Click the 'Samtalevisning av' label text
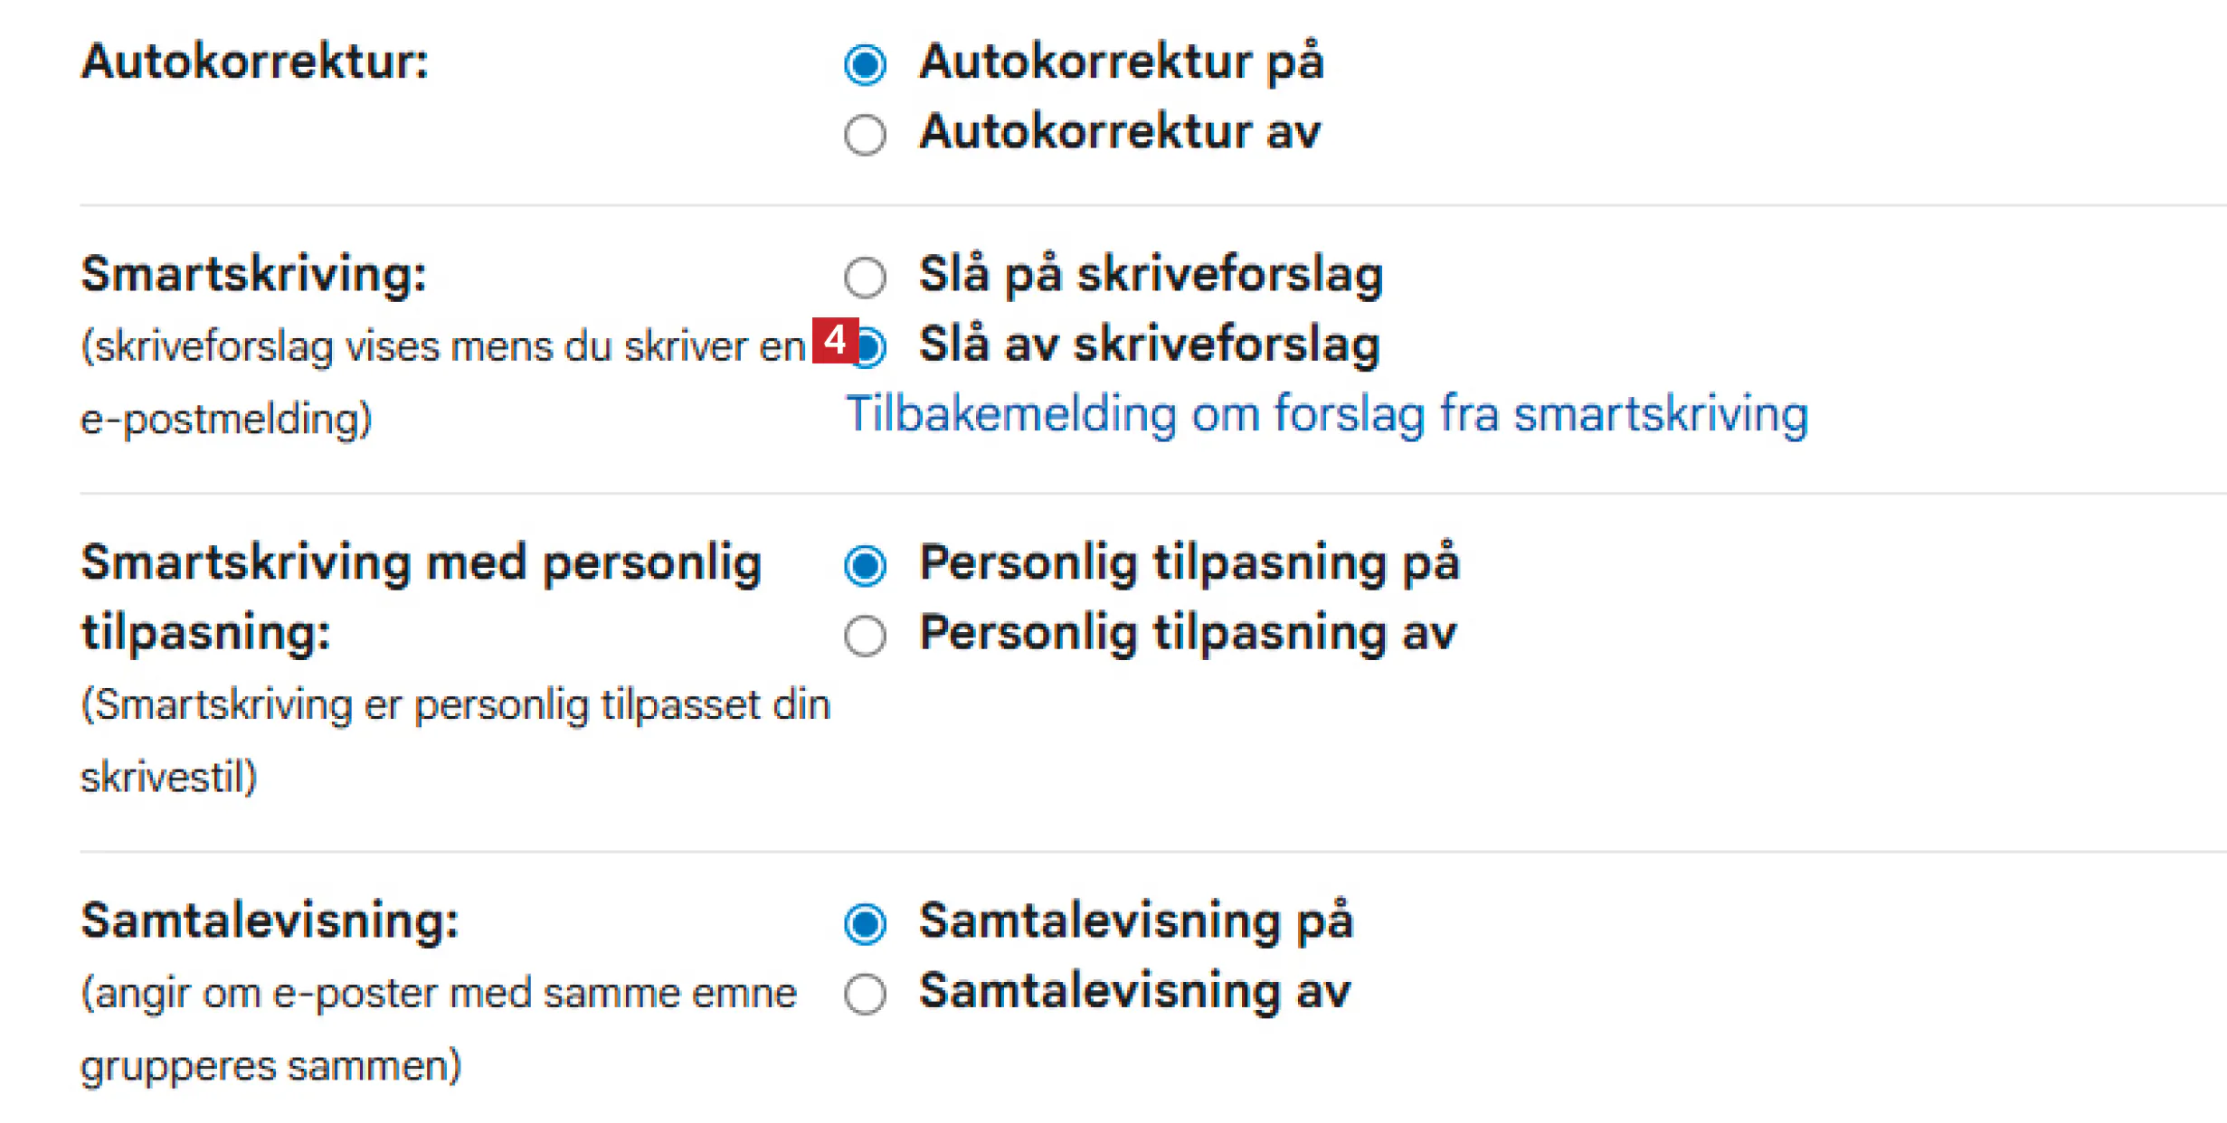The height and width of the screenshot is (1123, 2227). [1134, 991]
